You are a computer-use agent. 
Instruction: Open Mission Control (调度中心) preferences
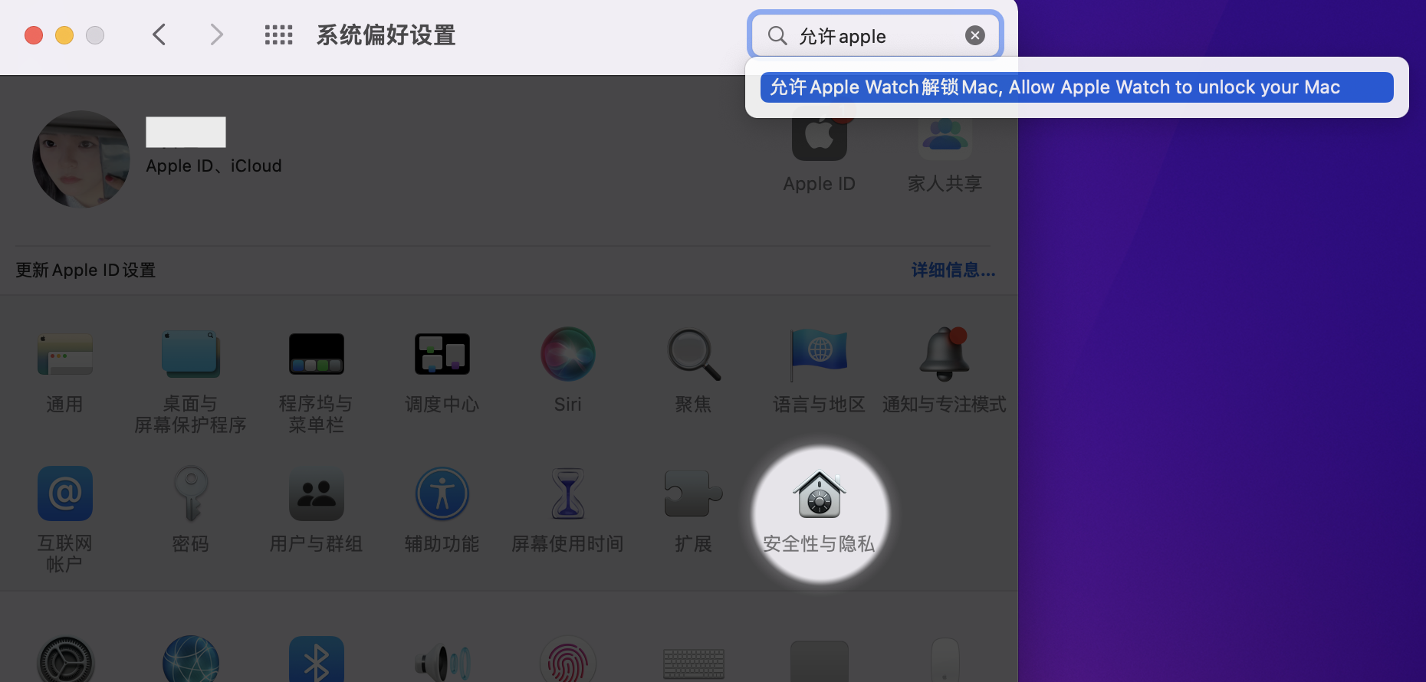pyautogui.click(x=442, y=355)
